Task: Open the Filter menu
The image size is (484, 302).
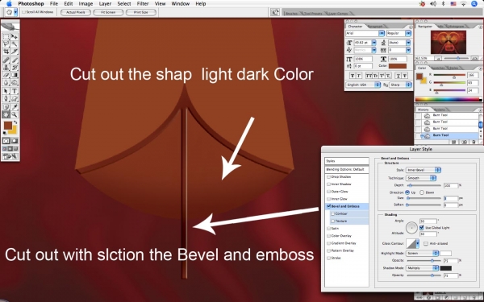Action: 143,4
